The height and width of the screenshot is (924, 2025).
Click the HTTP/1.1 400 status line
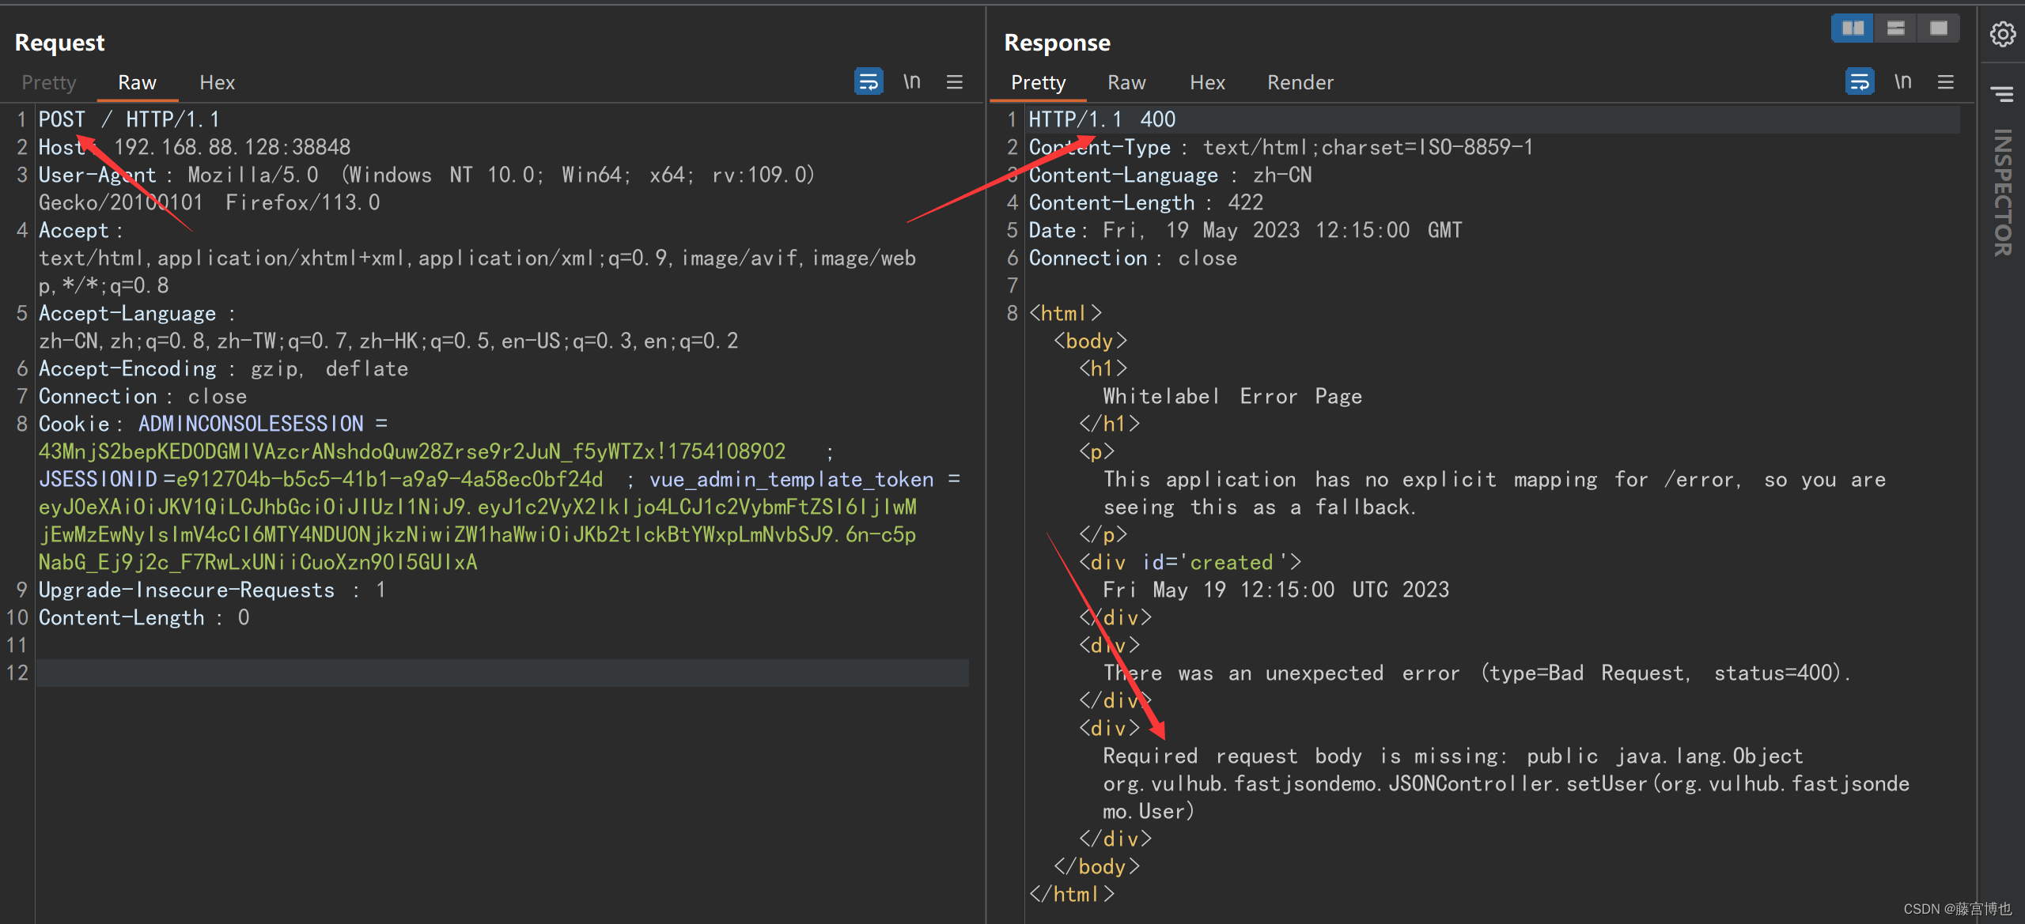tap(1101, 119)
